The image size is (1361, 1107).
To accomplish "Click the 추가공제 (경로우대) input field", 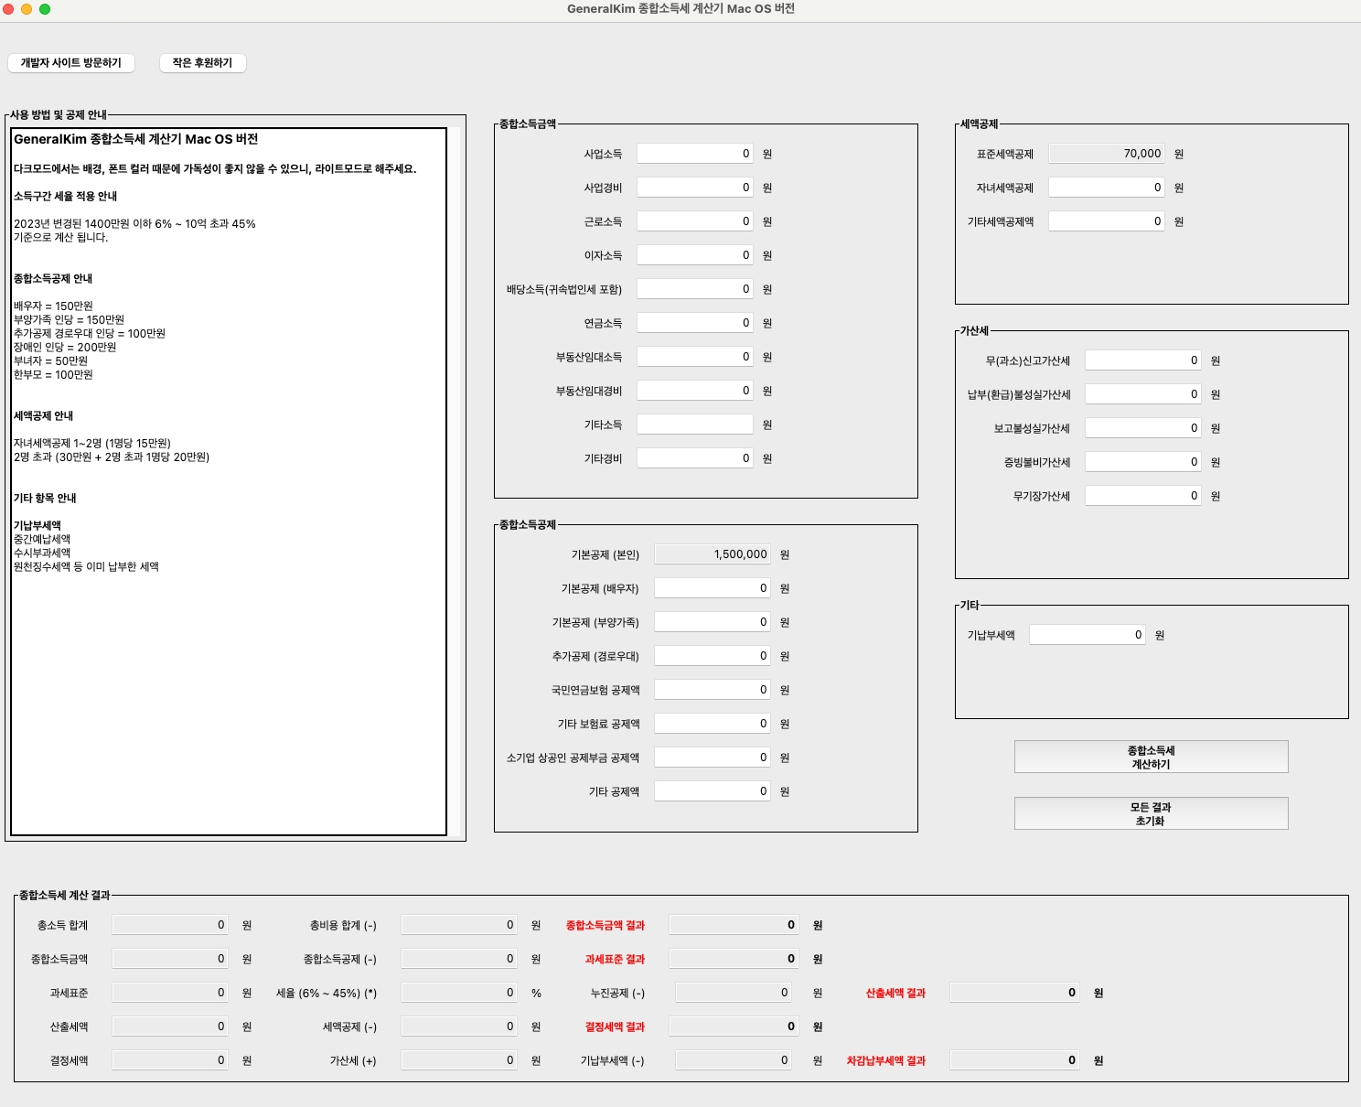I will coord(713,656).
